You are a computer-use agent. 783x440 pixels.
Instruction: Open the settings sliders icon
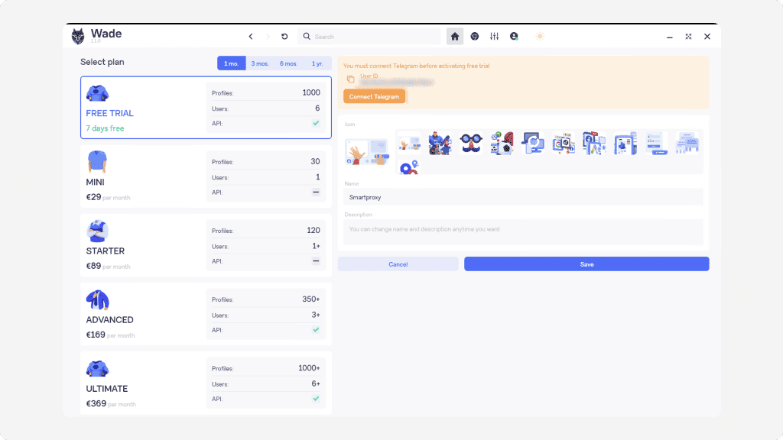coord(495,37)
